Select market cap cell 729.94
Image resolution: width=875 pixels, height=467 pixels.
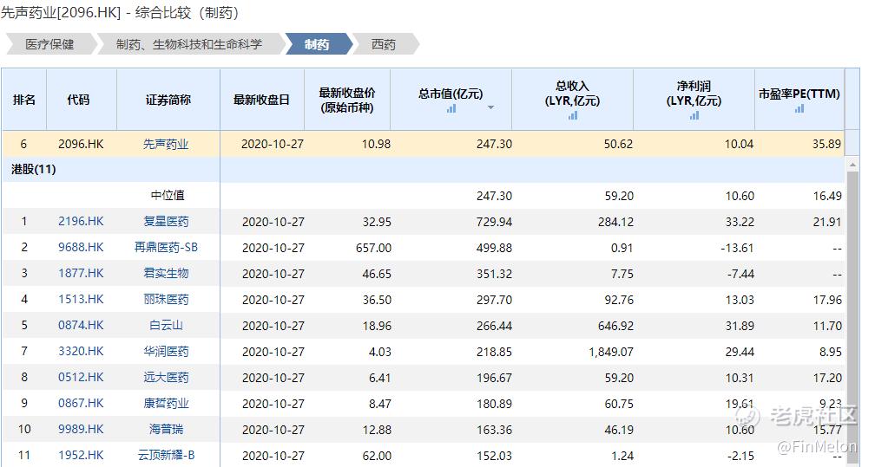click(494, 222)
